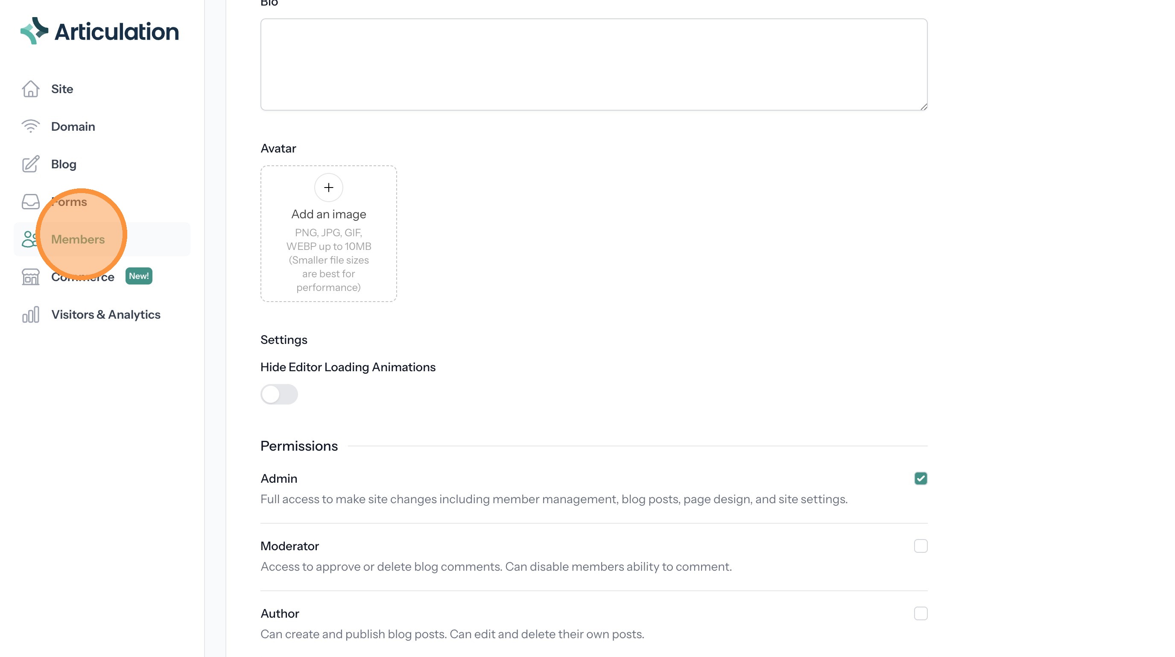Click the New! badge beside Commerce

click(139, 276)
